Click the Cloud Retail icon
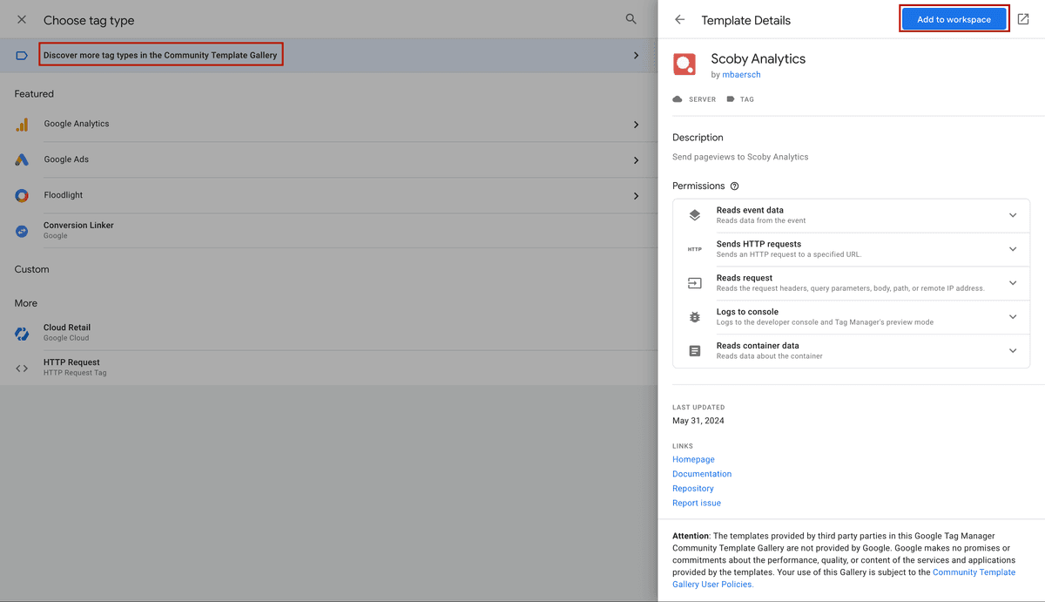1045x602 pixels. pos(22,333)
